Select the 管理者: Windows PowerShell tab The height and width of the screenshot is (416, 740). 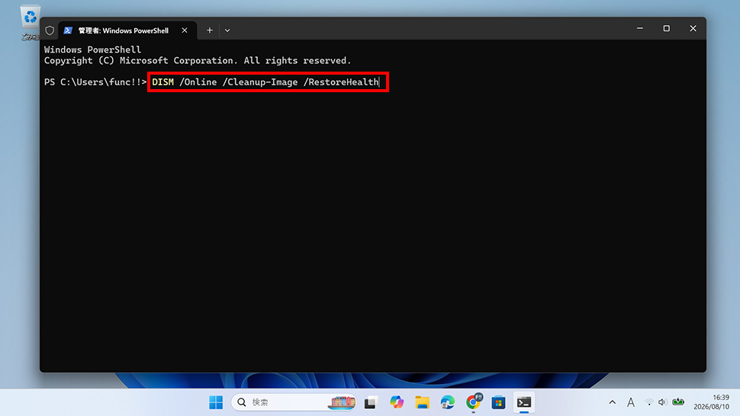point(127,30)
